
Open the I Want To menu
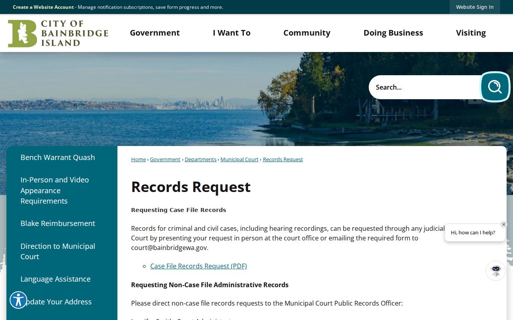coord(232,33)
